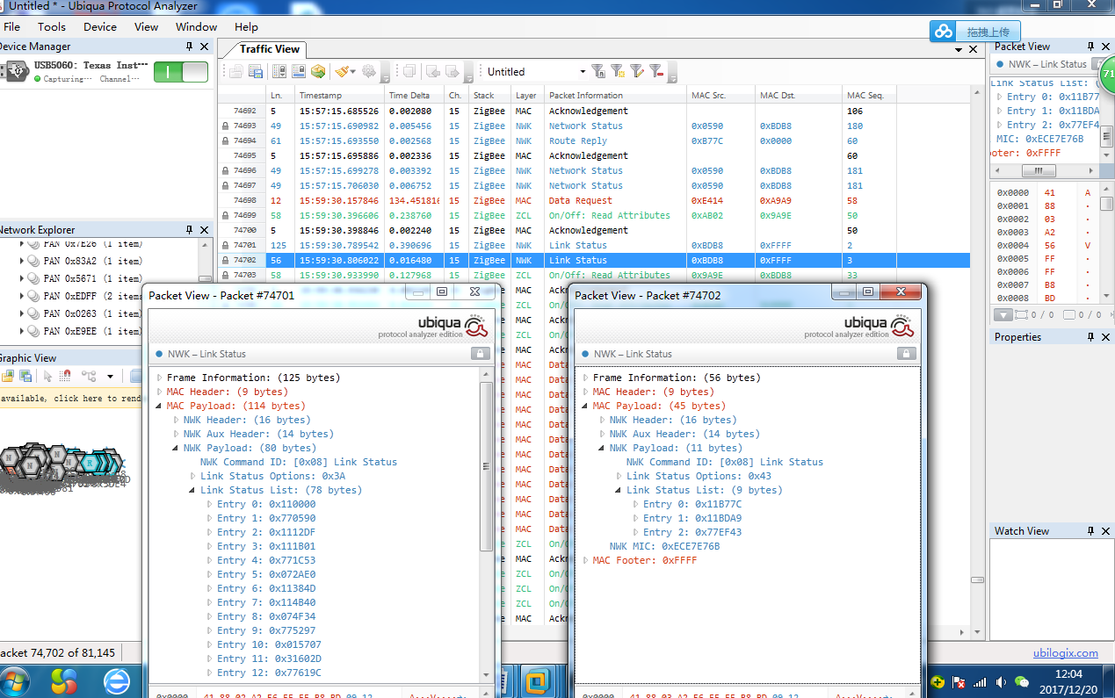
Task: Sort by the Timestamp column header
Action: pyautogui.click(x=339, y=95)
